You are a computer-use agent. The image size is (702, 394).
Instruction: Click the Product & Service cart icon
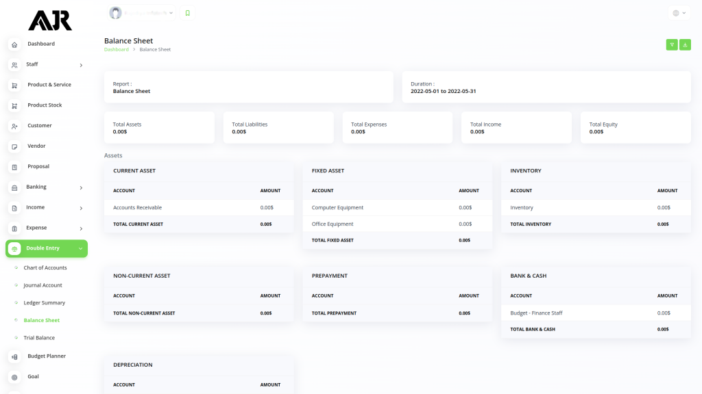(x=14, y=86)
